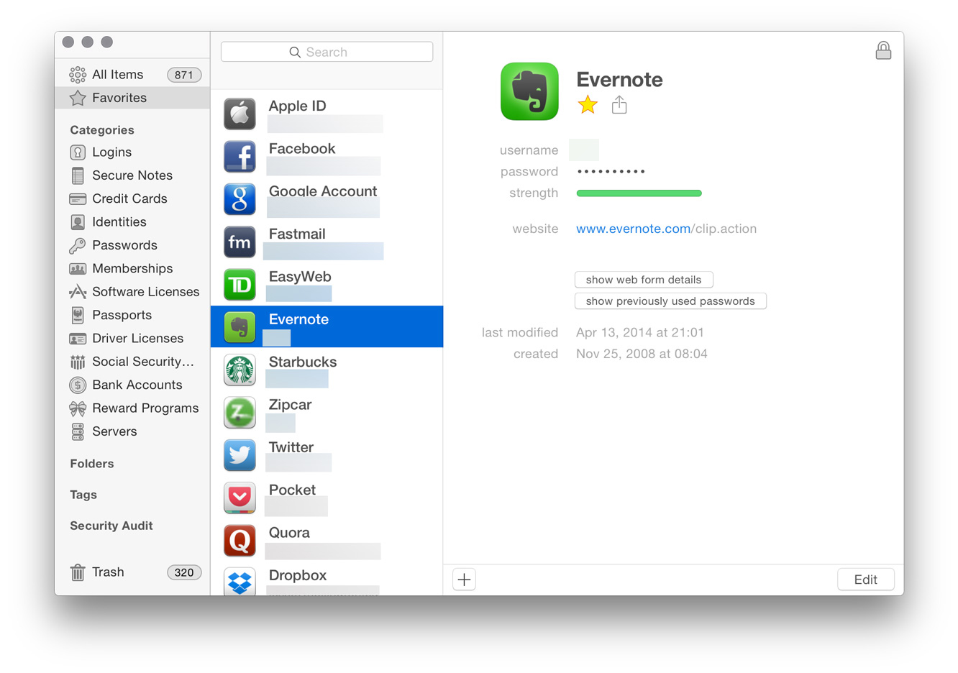Image resolution: width=958 pixels, height=673 pixels.
Task: Select All Items in sidebar
Action: click(117, 75)
